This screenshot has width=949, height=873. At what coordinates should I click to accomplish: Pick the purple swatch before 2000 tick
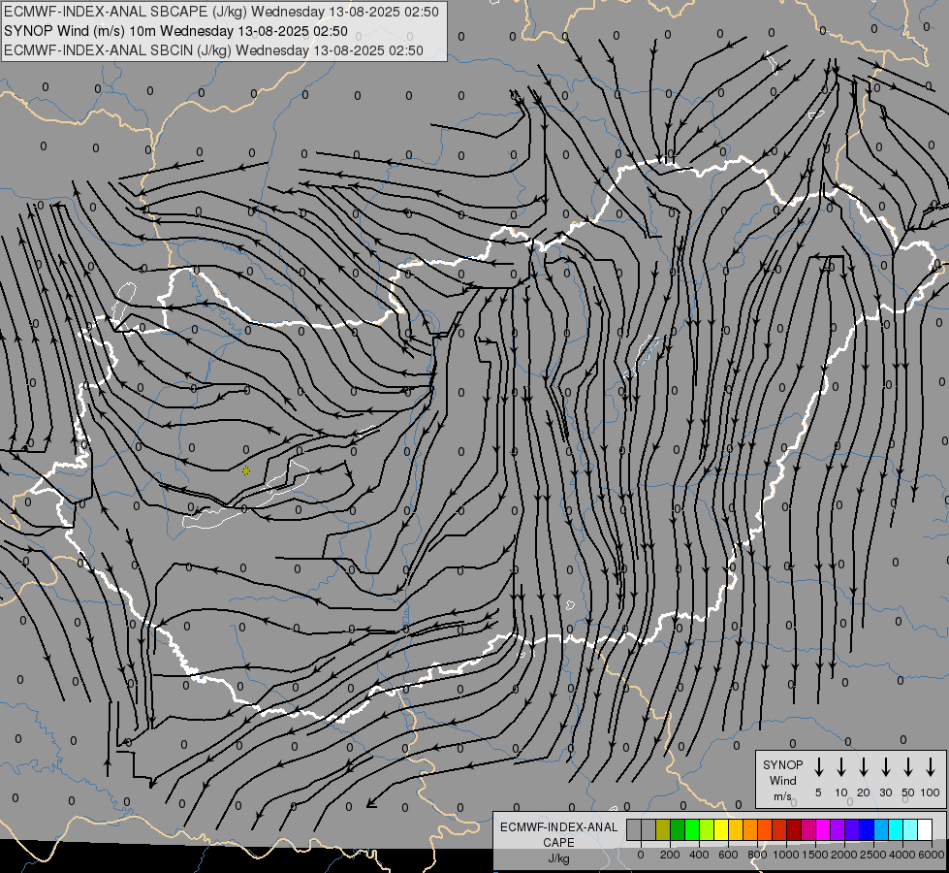[838, 829]
